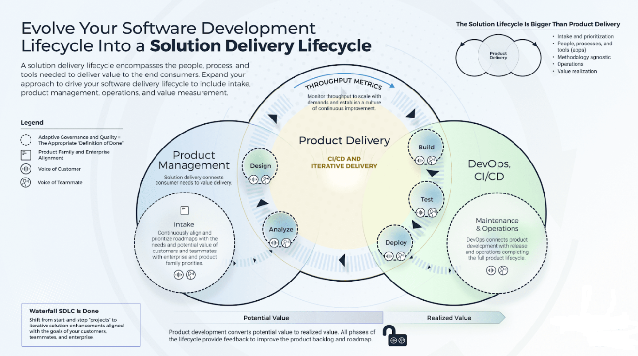638x356 pixels.
Task: Click the Voice of Teammate icon in Legend
Action: [26, 182]
